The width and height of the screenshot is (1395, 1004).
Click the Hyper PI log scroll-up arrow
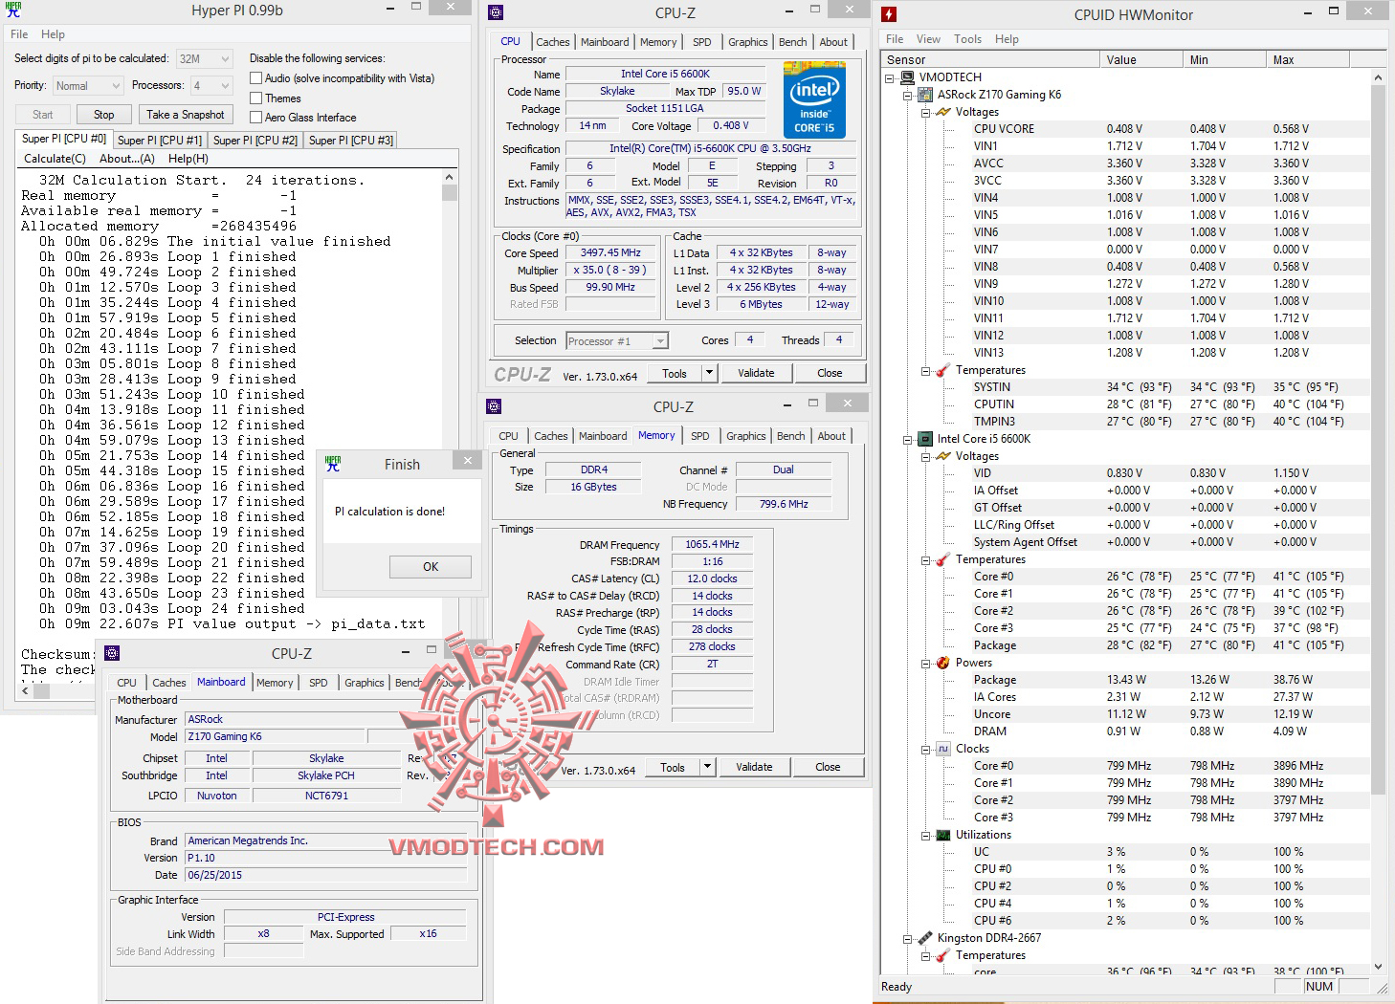449,178
